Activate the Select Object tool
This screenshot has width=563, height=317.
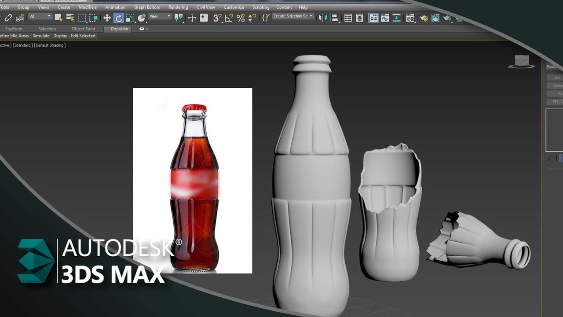tap(58, 18)
